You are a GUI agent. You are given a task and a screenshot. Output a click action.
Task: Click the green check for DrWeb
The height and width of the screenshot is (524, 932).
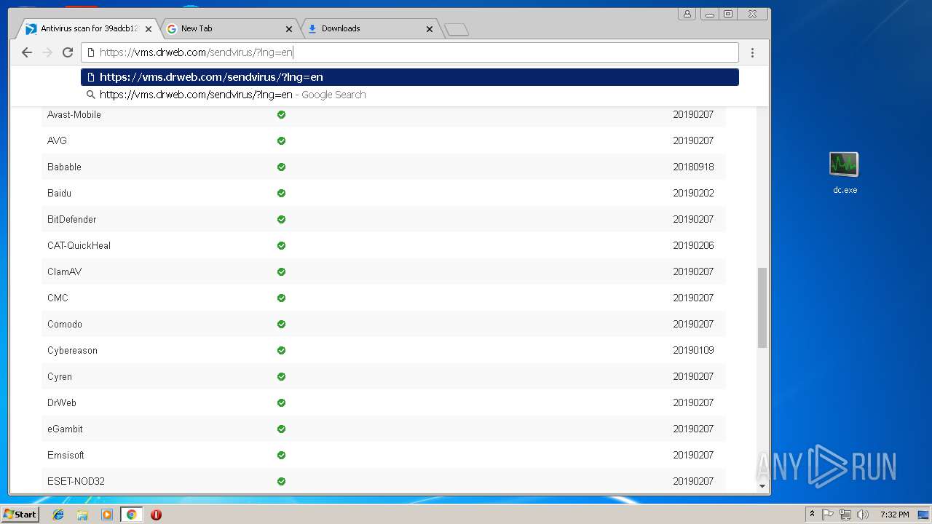[281, 402]
